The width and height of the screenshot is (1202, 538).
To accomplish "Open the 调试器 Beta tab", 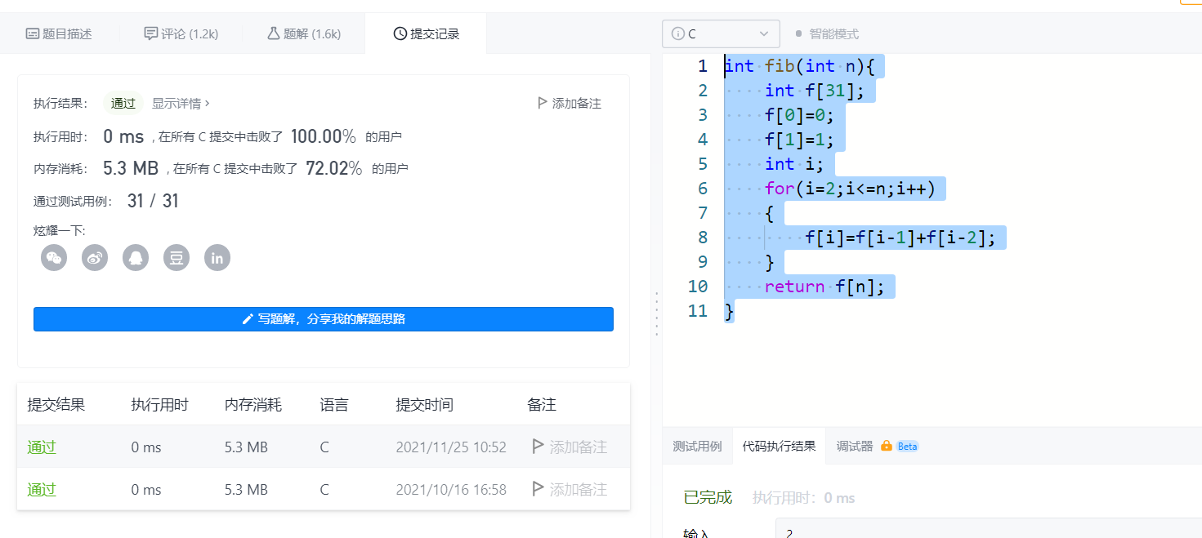I will 878,447.
